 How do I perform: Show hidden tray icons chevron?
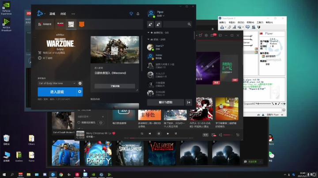click(x=285, y=174)
